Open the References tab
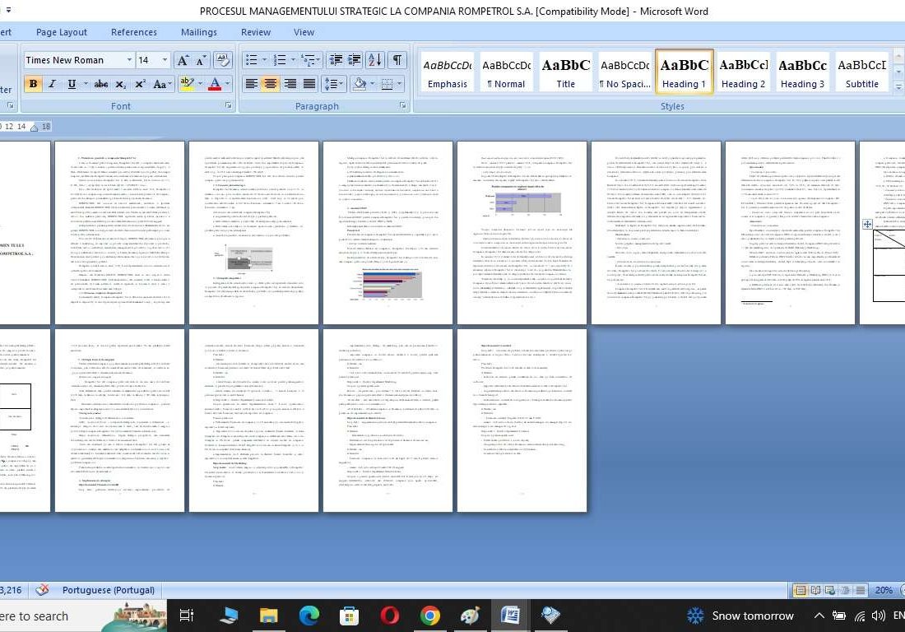Screen dimensions: 905x632 point(133,32)
